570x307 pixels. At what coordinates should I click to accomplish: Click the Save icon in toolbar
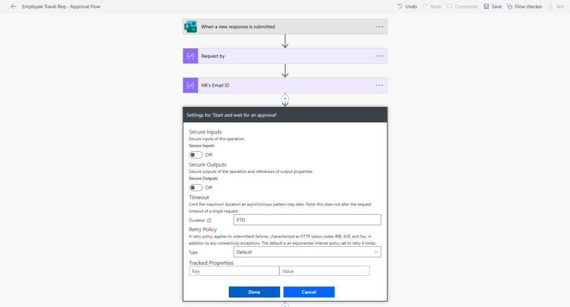[486, 7]
